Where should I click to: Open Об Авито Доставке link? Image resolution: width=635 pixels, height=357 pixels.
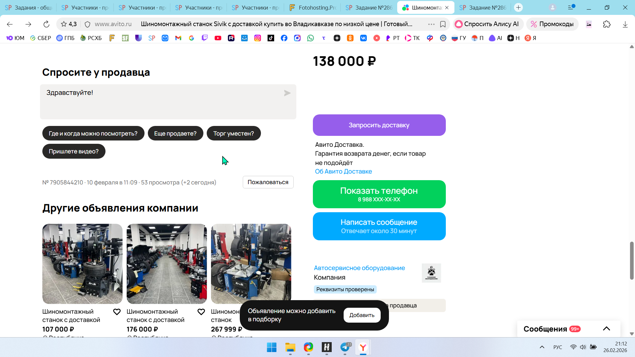tap(343, 171)
